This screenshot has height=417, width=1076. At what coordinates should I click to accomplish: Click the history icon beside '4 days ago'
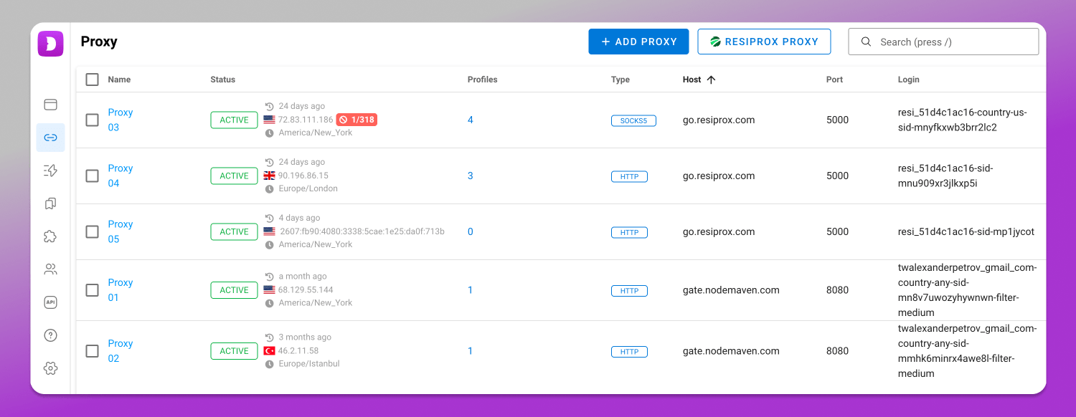(x=270, y=218)
